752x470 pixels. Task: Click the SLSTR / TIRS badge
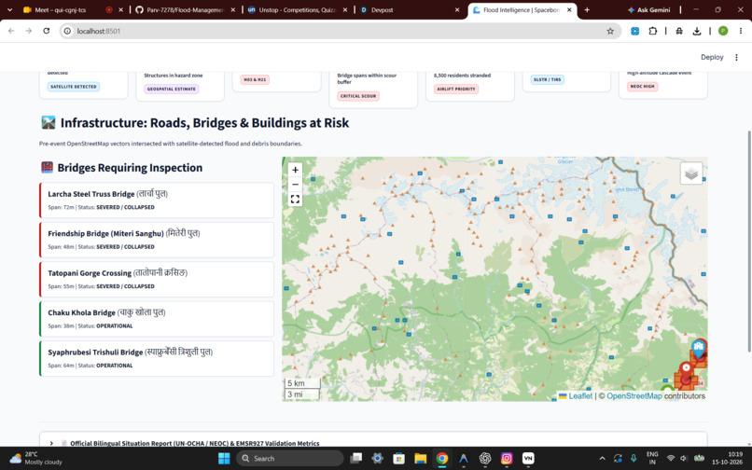(x=548, y=79)
